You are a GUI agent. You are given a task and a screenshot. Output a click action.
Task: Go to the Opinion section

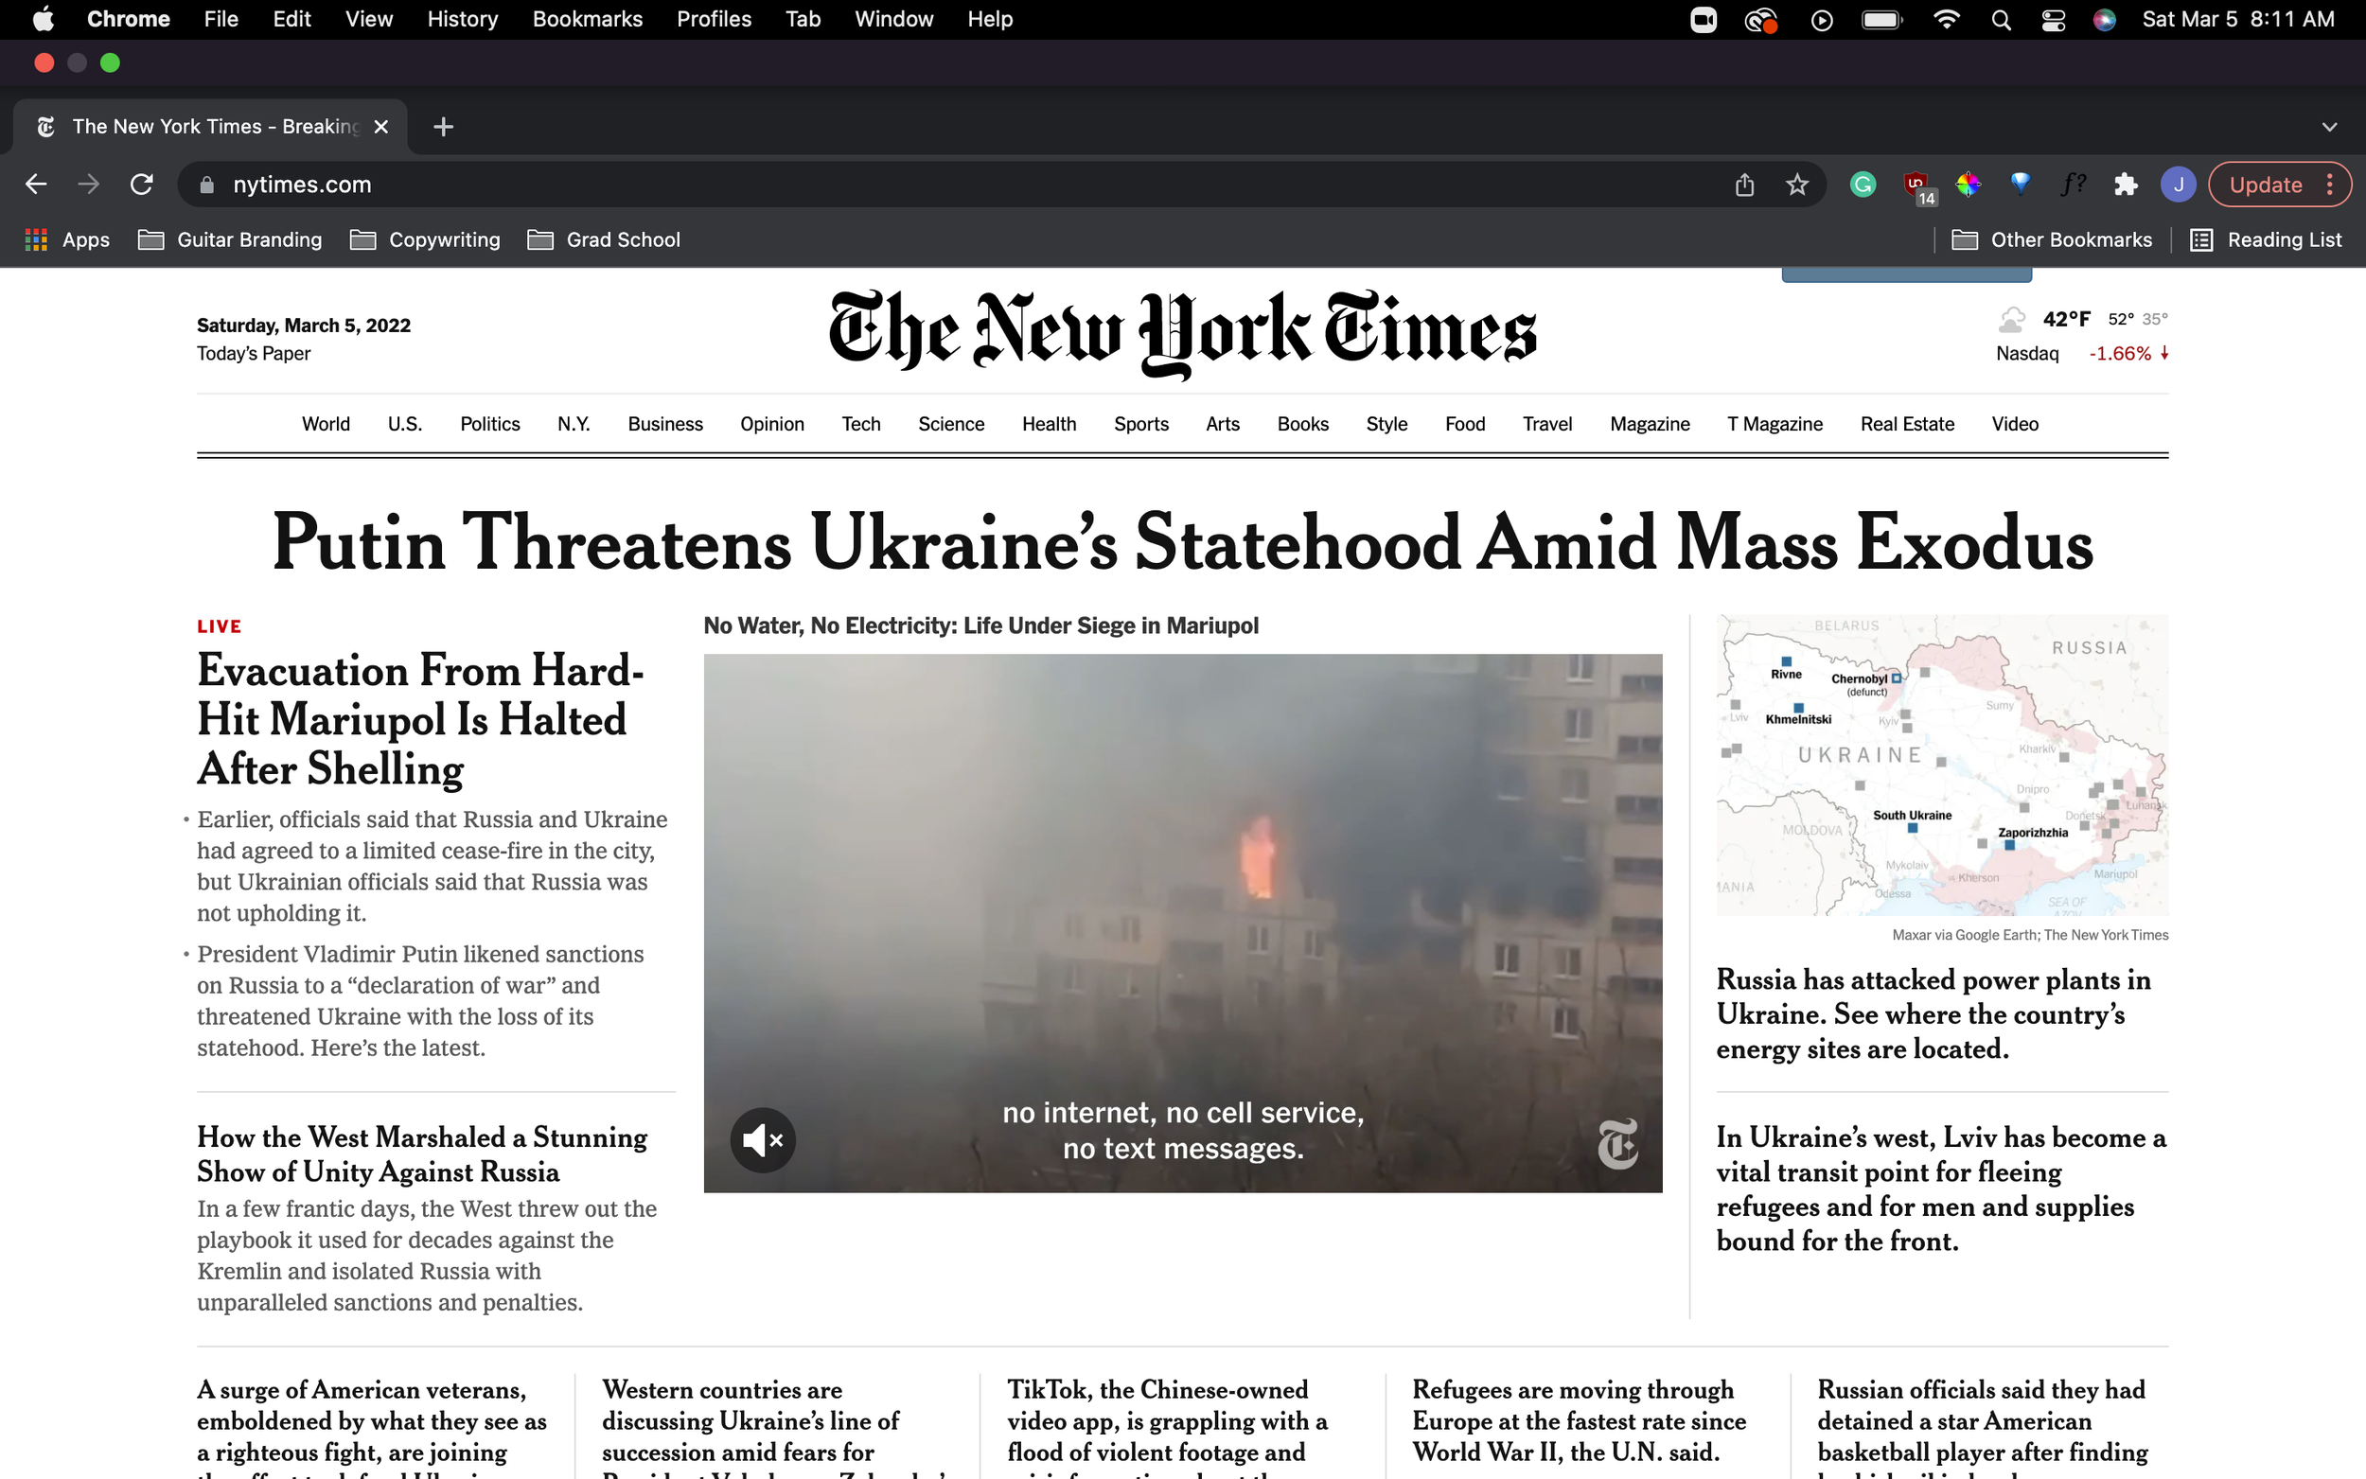tap(770, 424)
